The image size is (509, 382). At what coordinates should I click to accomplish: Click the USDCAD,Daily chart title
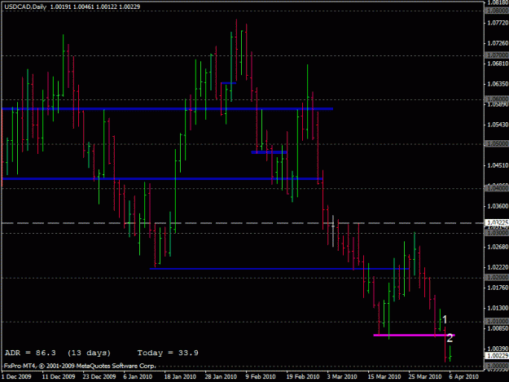tap(25, 7)
